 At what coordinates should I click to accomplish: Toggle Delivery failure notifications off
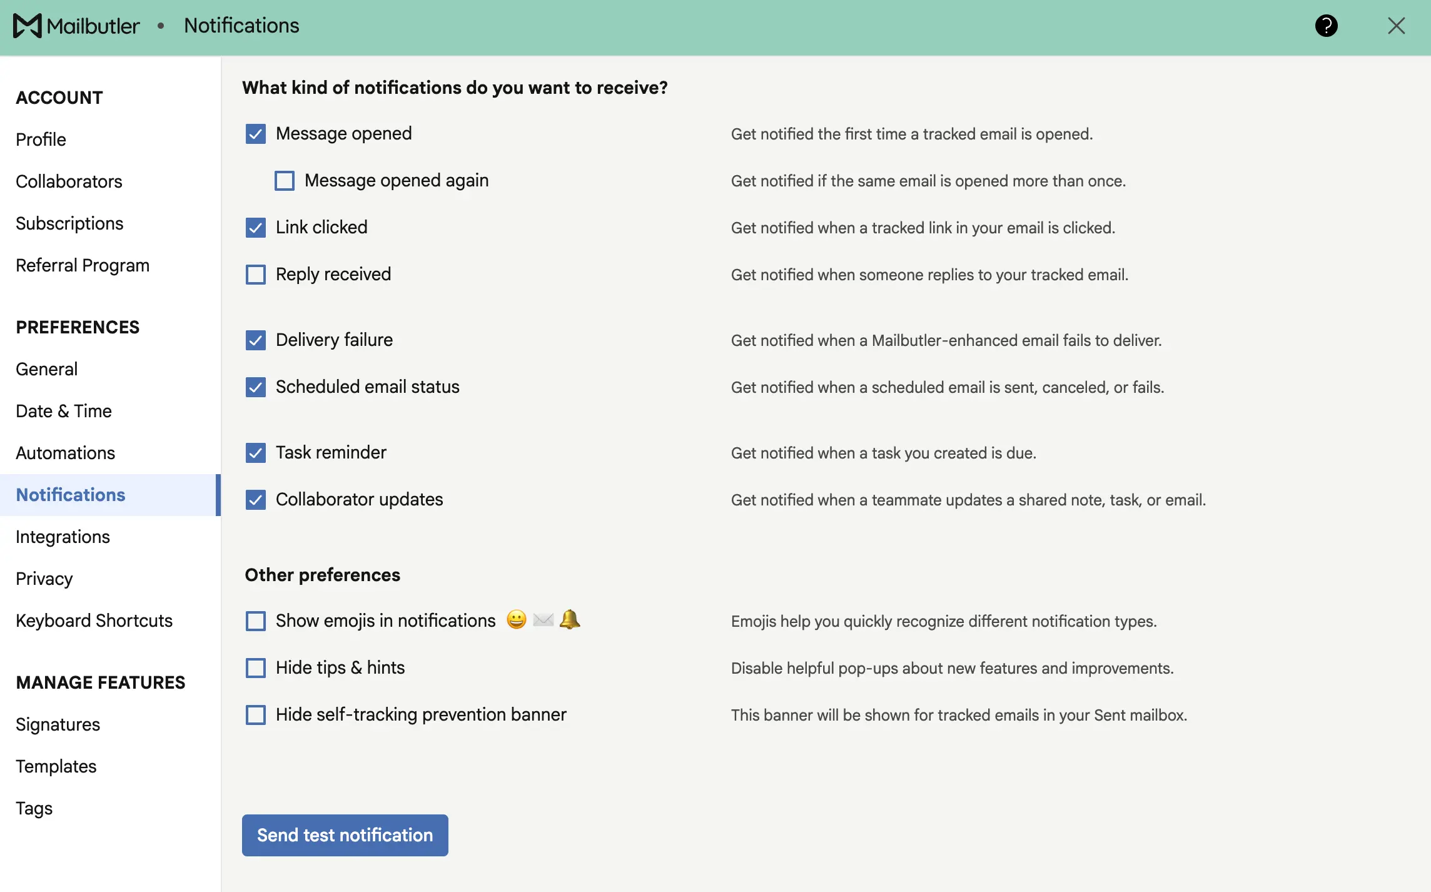pyautogui.click(x=256, y=340)
